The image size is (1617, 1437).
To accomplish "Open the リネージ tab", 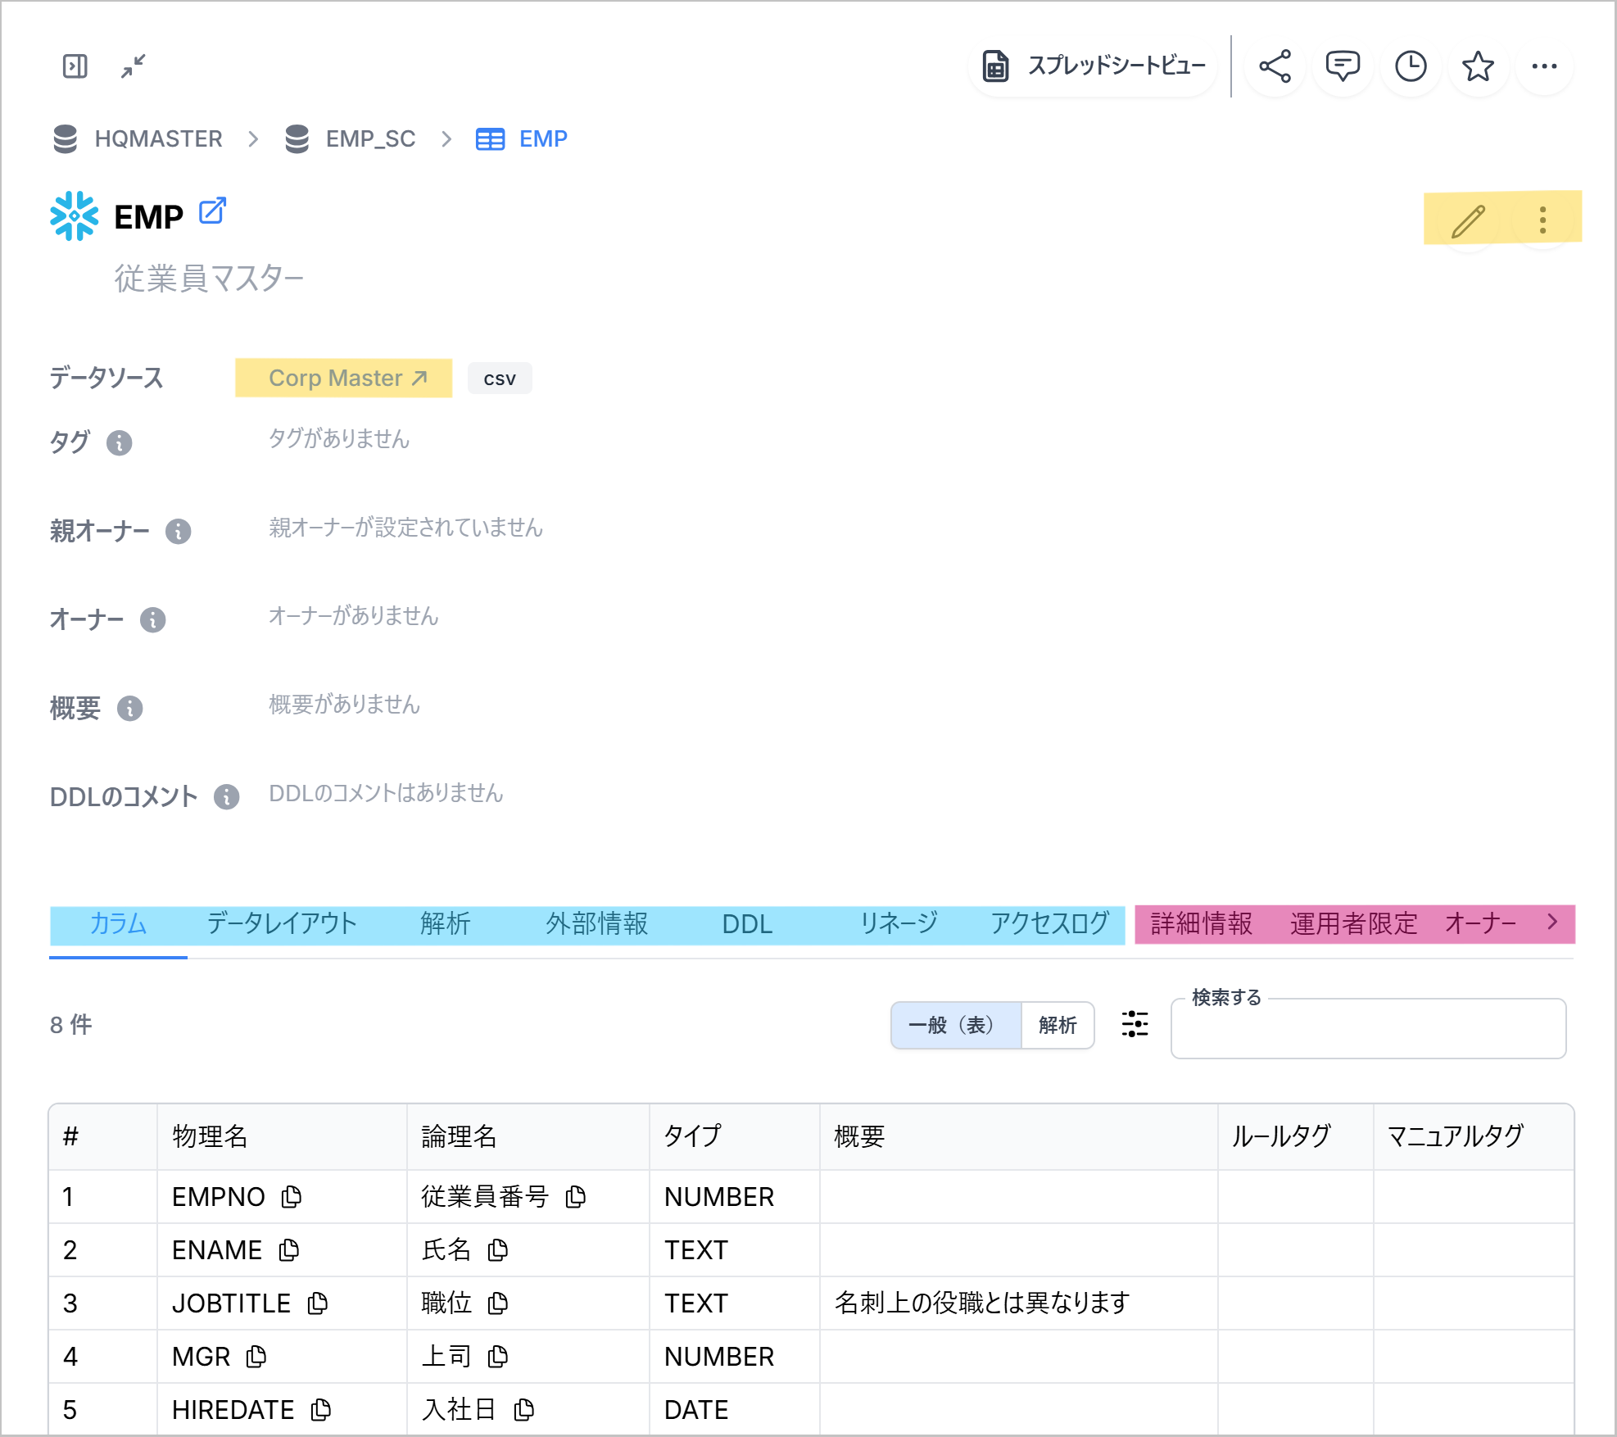I will coord(899,925).
